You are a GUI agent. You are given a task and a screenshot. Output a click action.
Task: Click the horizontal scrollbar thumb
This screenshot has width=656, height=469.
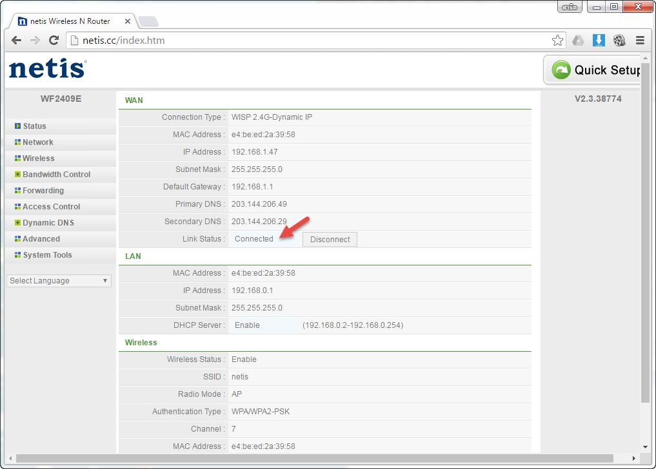[315, 459]
